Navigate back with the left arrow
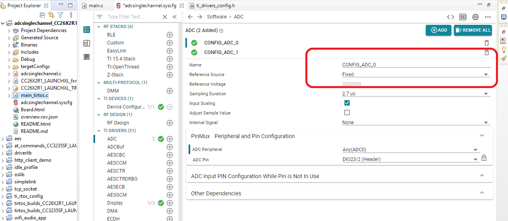The height and width of the screenshot is (221, 508). [x=190, y=17]
